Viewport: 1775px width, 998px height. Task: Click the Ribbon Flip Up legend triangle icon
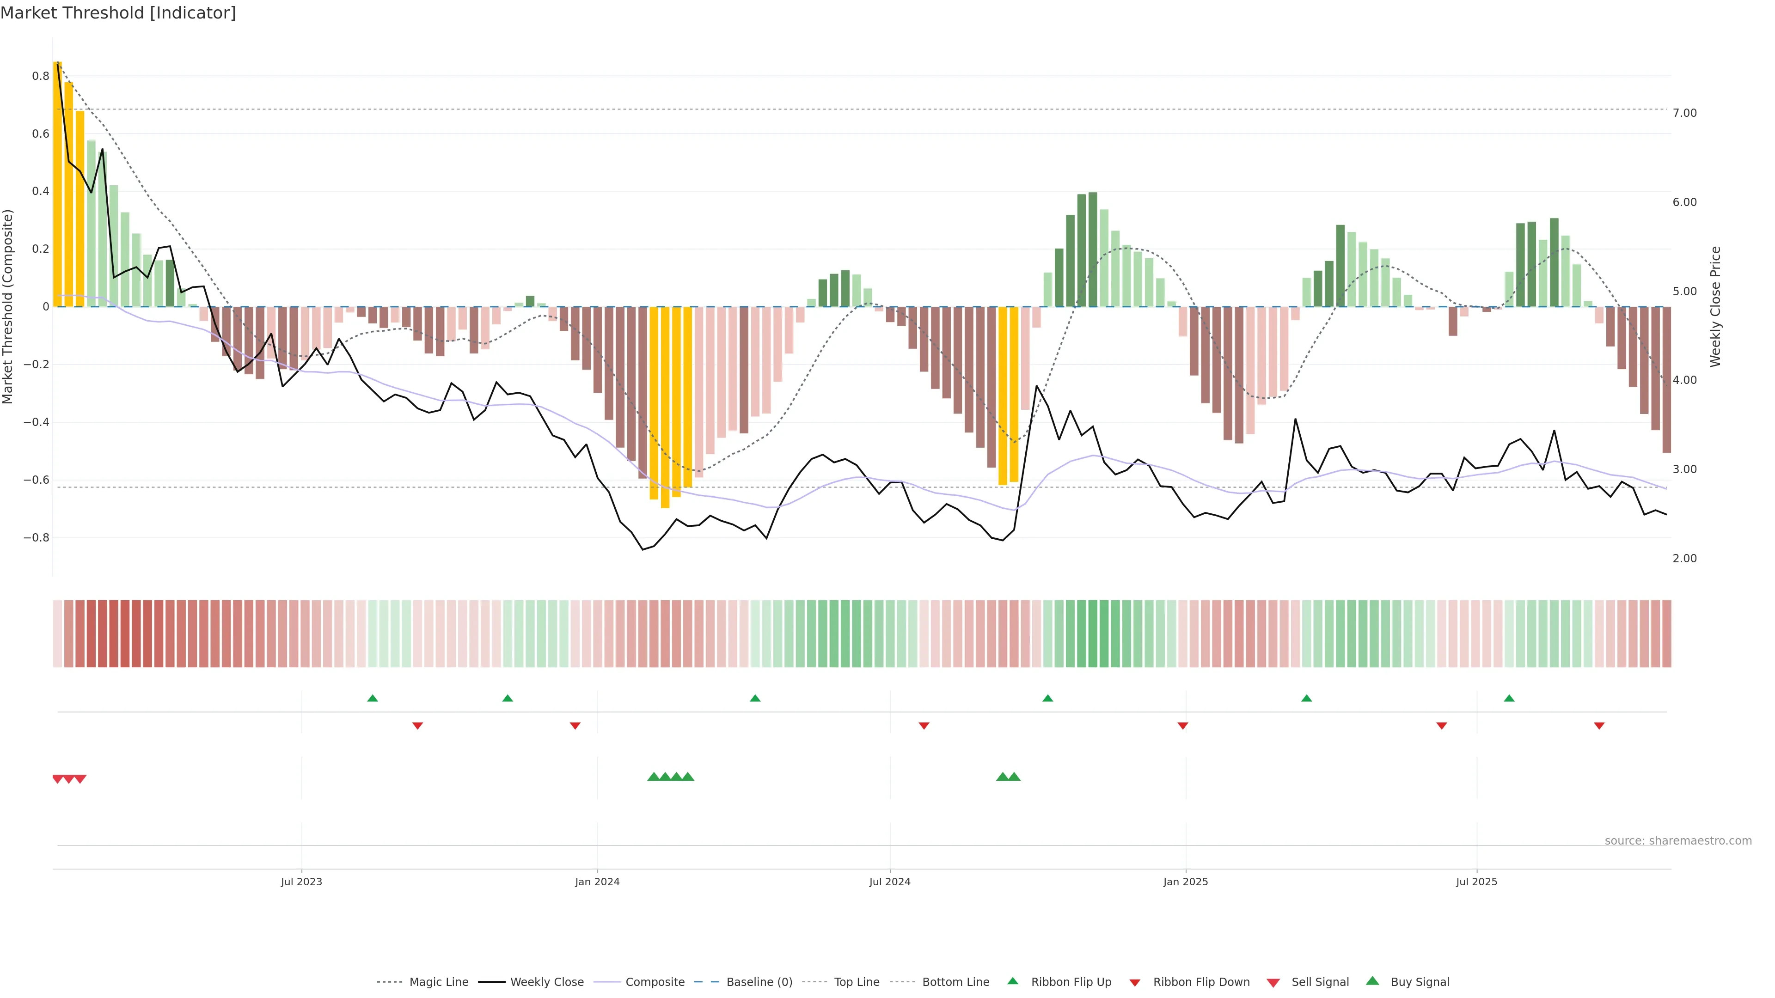[1012, 981]
